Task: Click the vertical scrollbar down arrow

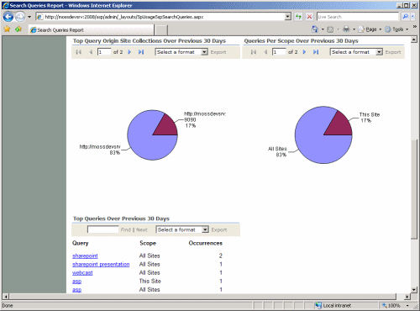Action: (x=414, y=290)
